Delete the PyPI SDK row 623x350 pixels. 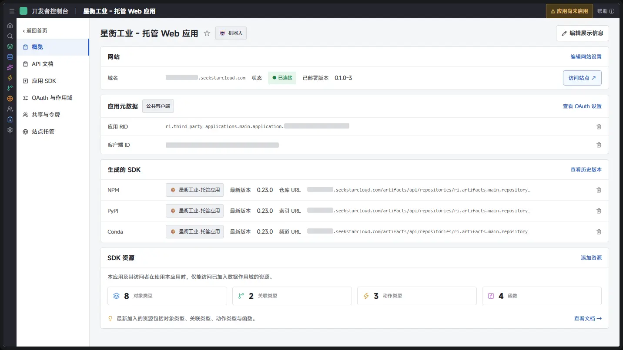pyautogui.click(x=599, y=211)
